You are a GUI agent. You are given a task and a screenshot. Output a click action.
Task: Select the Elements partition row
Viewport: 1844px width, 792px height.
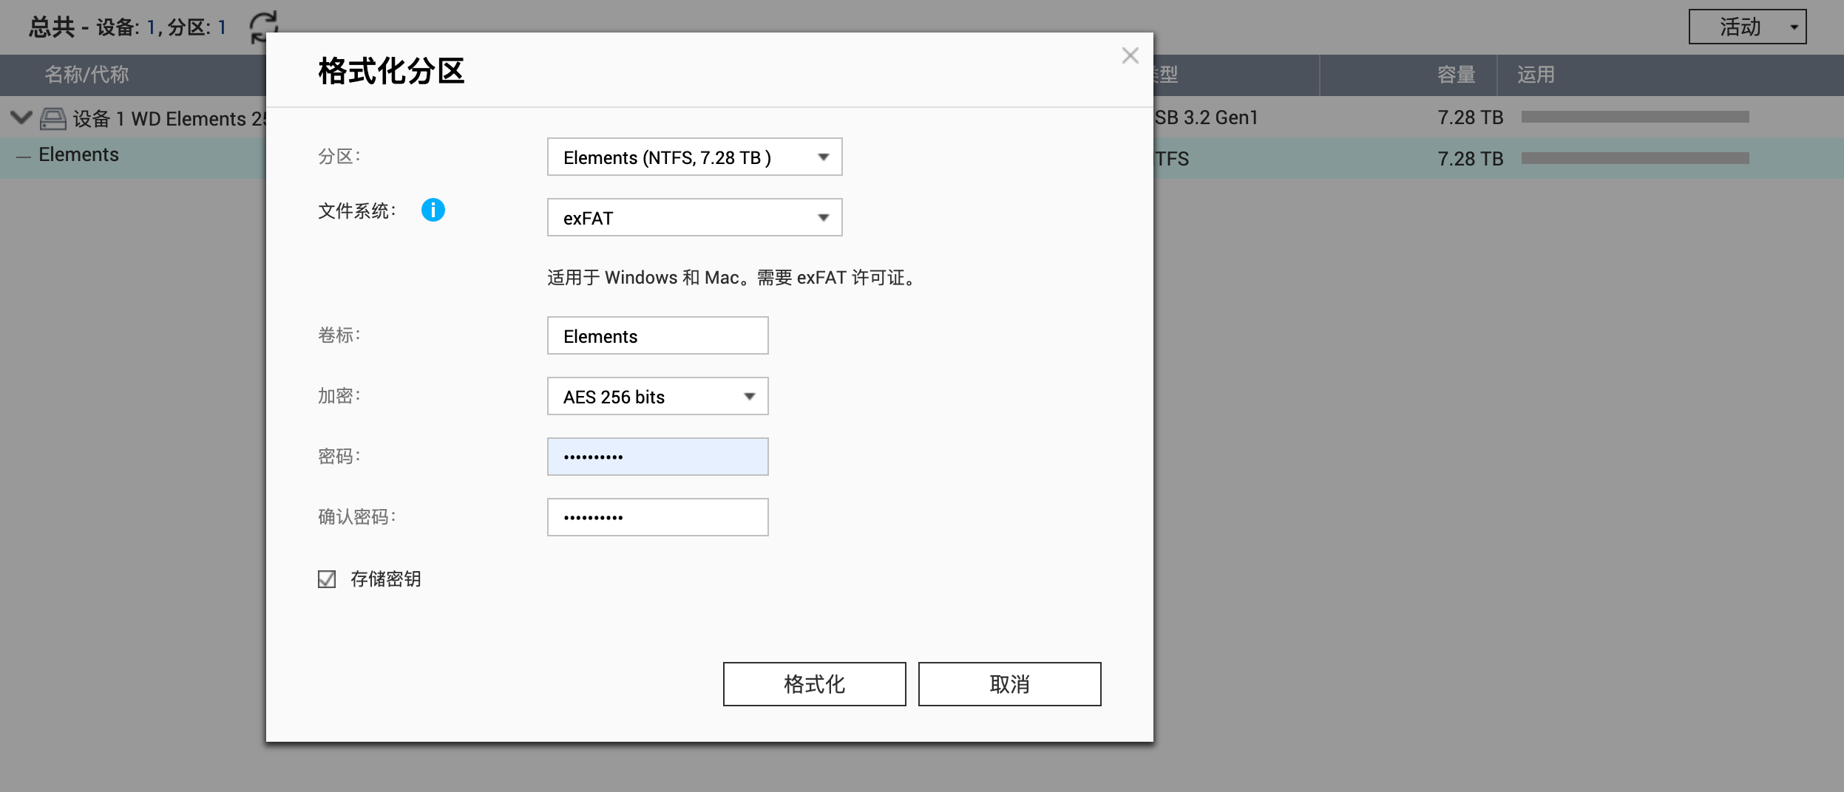pyautogui.click(x=79, y=155)
